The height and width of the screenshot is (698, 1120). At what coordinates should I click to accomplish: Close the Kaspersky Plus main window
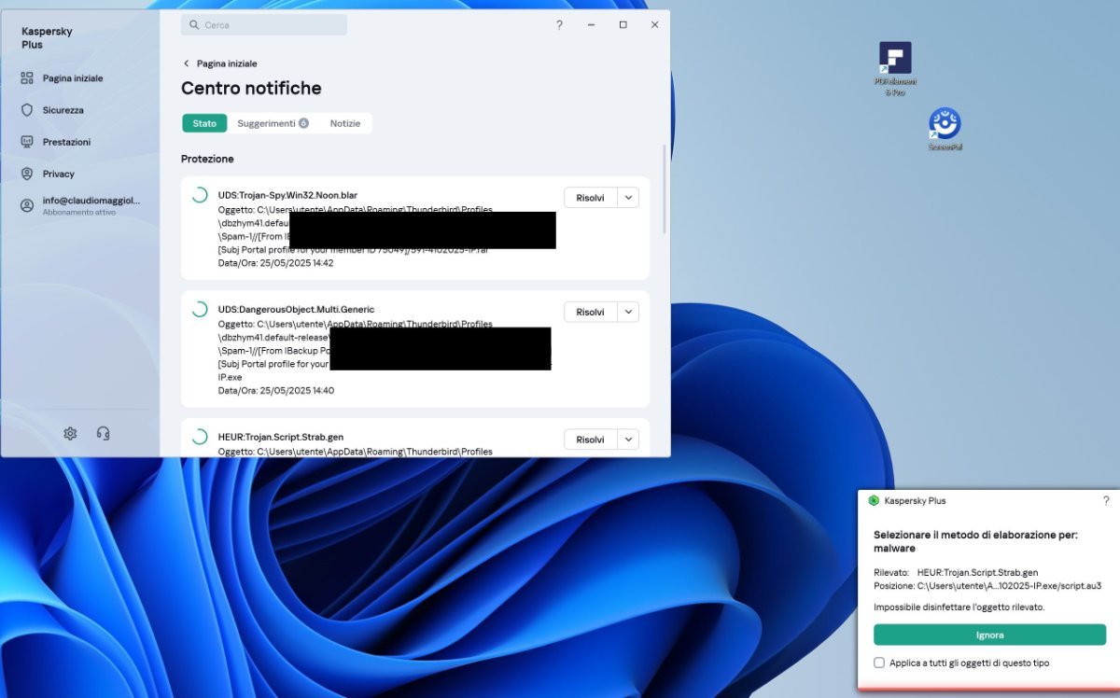point(654,25)
